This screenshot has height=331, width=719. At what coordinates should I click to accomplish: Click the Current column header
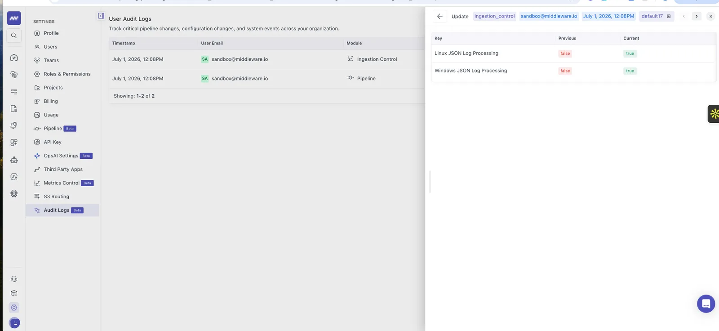pyautogui.click(x=631, y=38)
